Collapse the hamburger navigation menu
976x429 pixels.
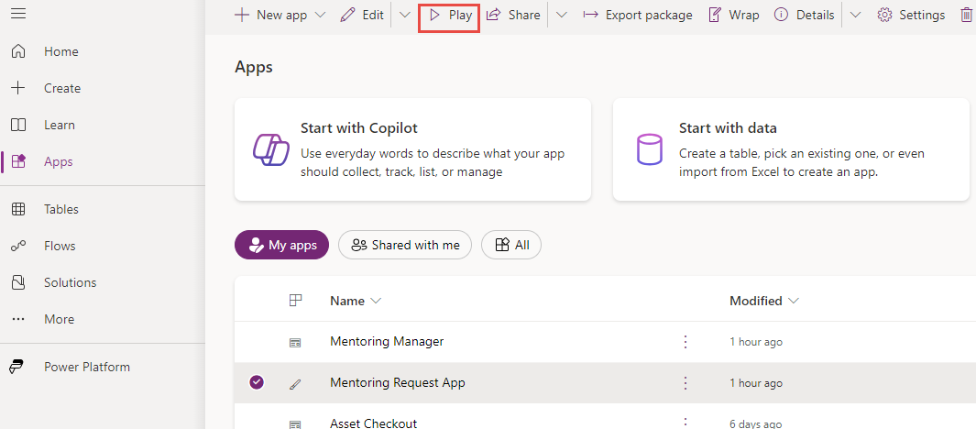click(18, 14)
